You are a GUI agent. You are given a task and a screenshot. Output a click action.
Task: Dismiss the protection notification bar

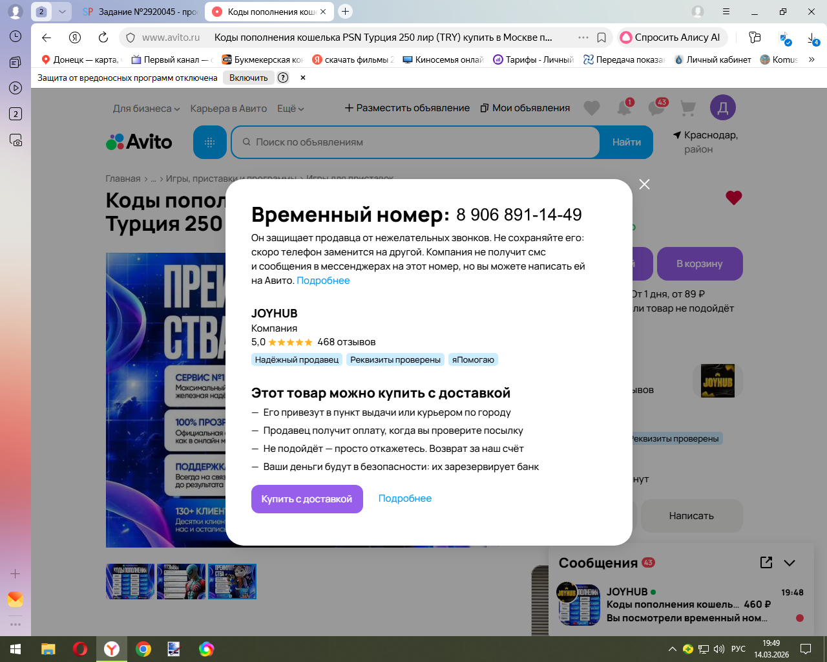[x=302, y=78]
